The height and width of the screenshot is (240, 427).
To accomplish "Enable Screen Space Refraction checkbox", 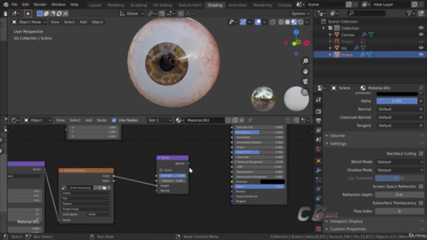I will click(x=421, y=187).
